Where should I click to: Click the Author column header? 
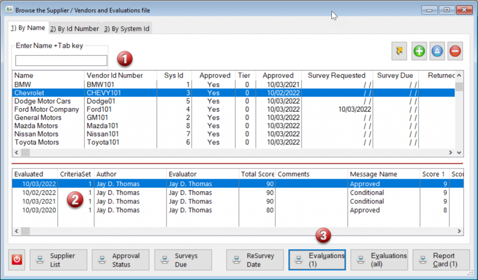click(x=130, y=174)
